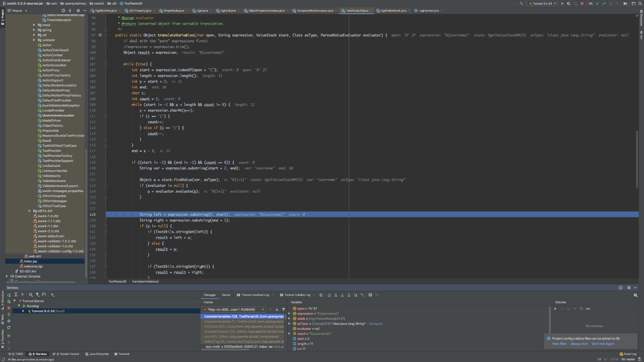Click the View Files link in notification
Screen dimensions: 644x362
point(559,344)
